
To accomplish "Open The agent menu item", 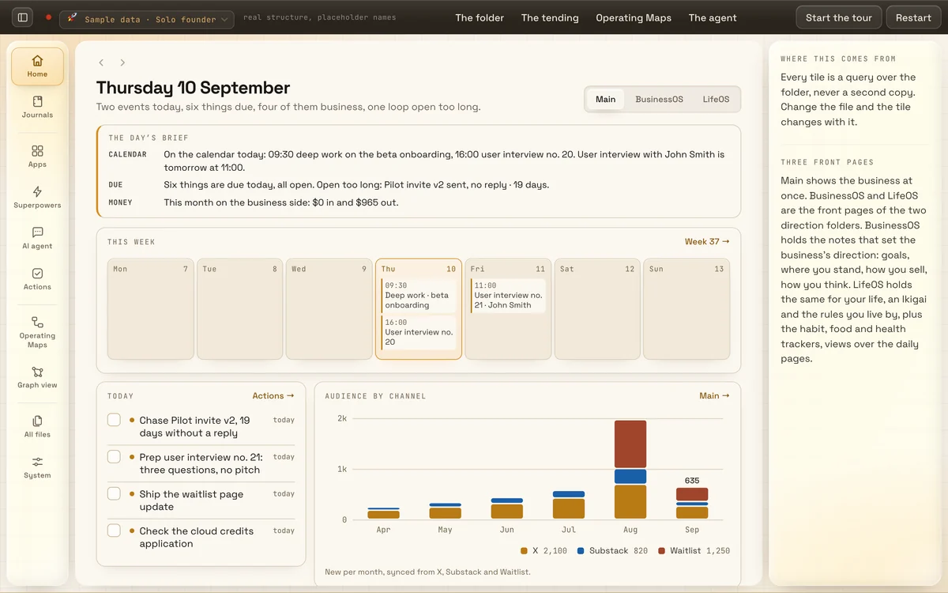I will [713, 18].
